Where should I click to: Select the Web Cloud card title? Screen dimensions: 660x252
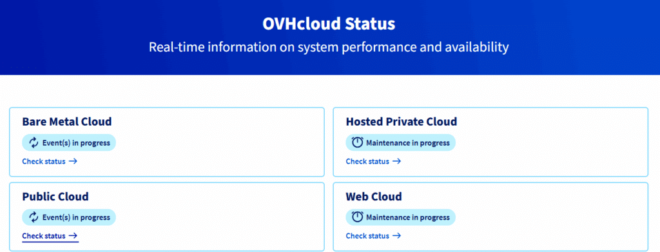(x=374, y=197)
